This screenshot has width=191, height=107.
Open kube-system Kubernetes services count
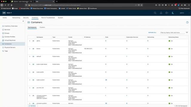pyautogui.click(x=127, y=80)
